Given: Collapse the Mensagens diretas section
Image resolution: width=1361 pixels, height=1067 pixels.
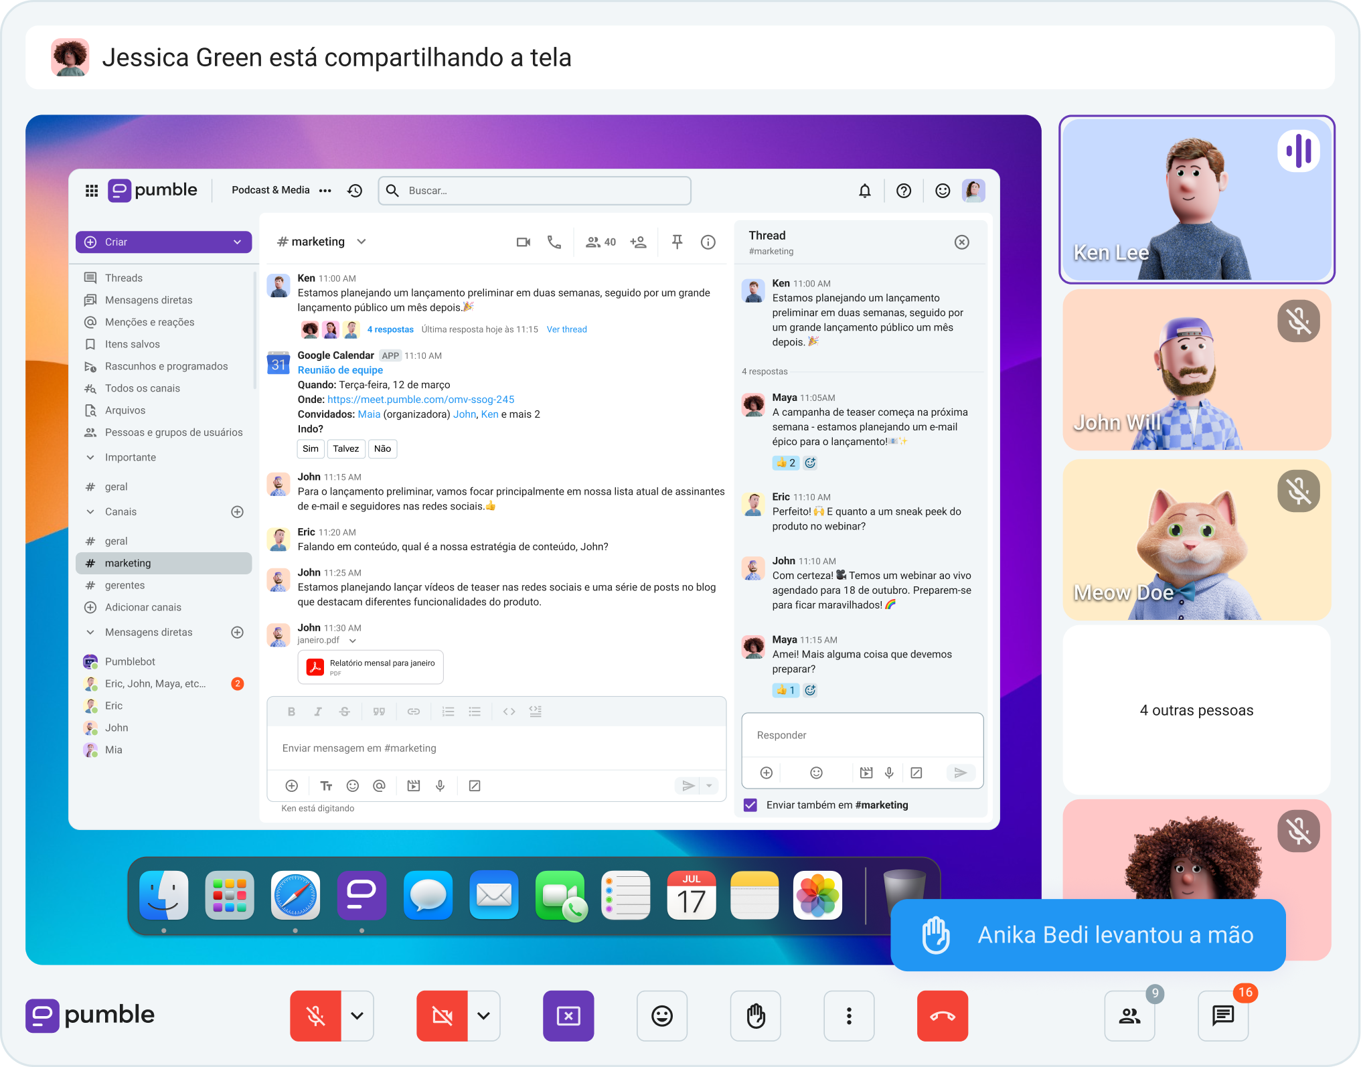Looking at the screenshot, I should pyautogui.click(x=90, y=632).
